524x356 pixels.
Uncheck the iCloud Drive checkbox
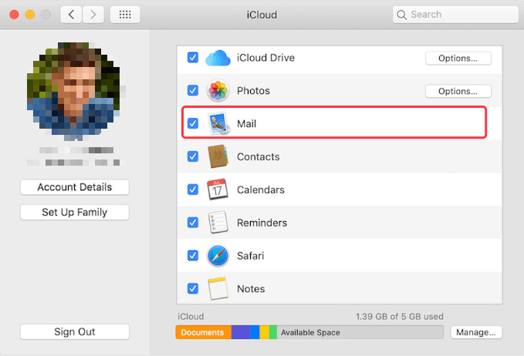click(x=192, y=57)
